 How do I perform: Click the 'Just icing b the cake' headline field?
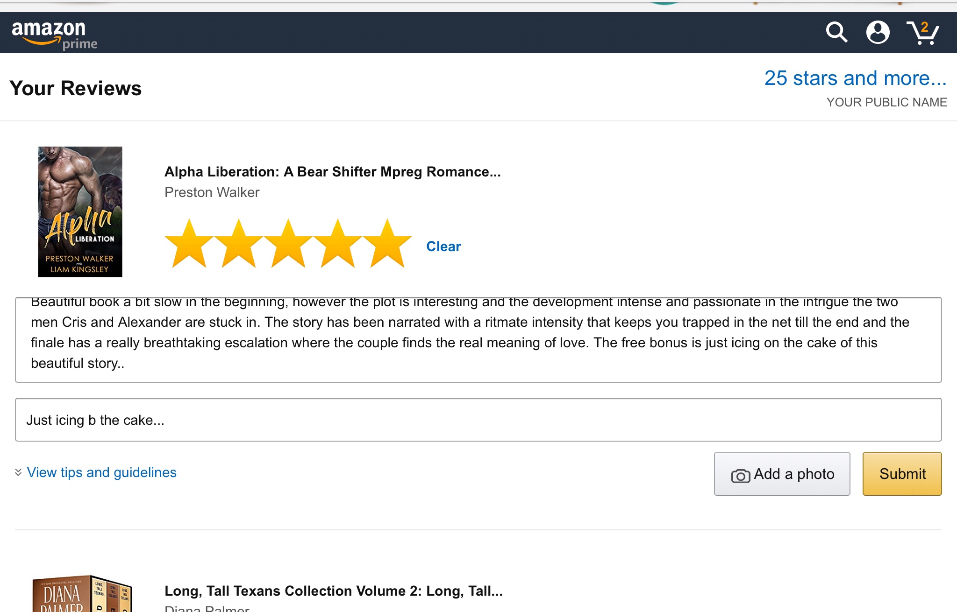pos(478,420)
